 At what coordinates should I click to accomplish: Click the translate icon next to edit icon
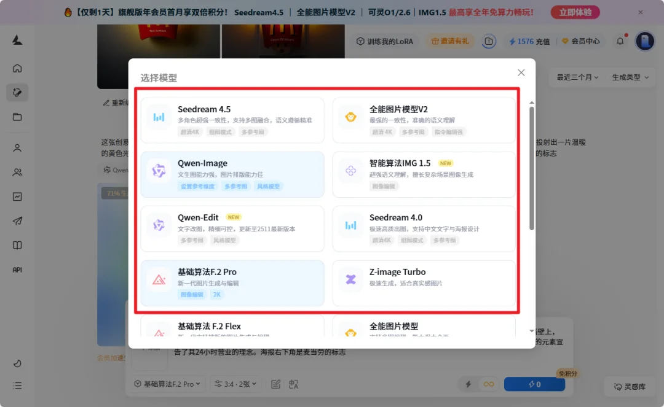click(293, 383)
